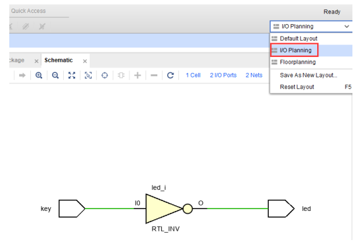Image resolution: width=358 pixels, height=245 pixels.
Task: Select the RTL_INV inverter cell
Action: point(169,208)
